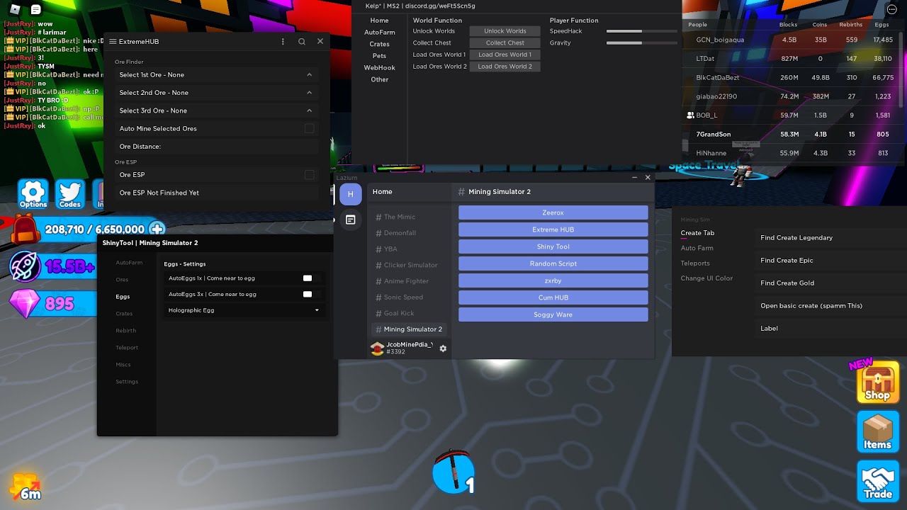Open the Roblox menu logo icon

click(x=15, y=9)
